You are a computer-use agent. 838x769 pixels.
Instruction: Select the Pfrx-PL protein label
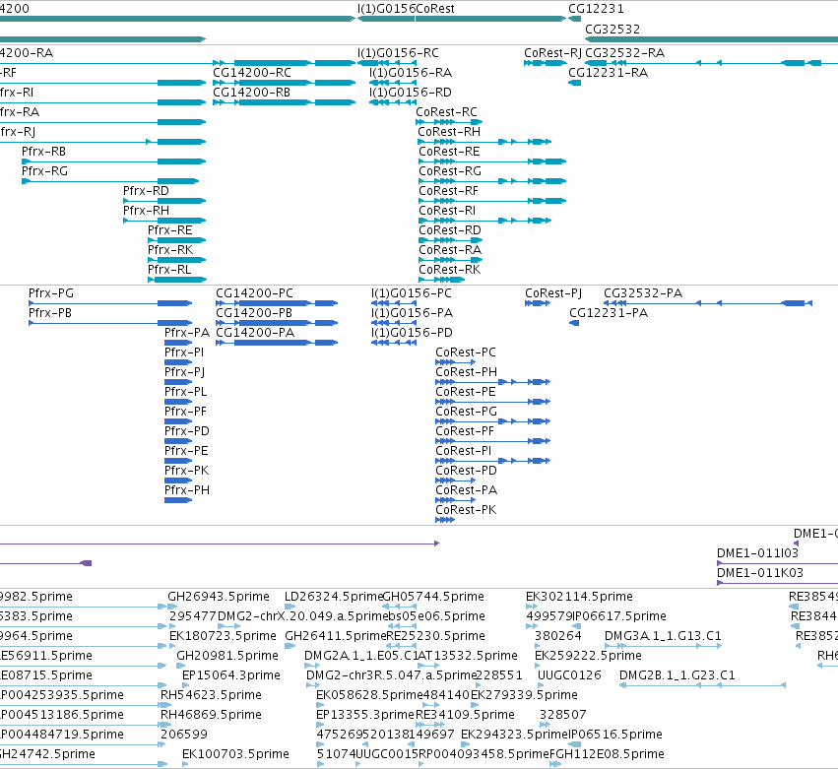pyautogui.click(x=185, y=392)
